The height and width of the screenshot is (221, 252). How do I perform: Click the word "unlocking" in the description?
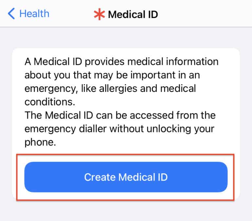[x=169, y=129]
